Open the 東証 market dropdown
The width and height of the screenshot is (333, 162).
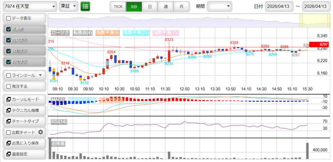[69, 6]
